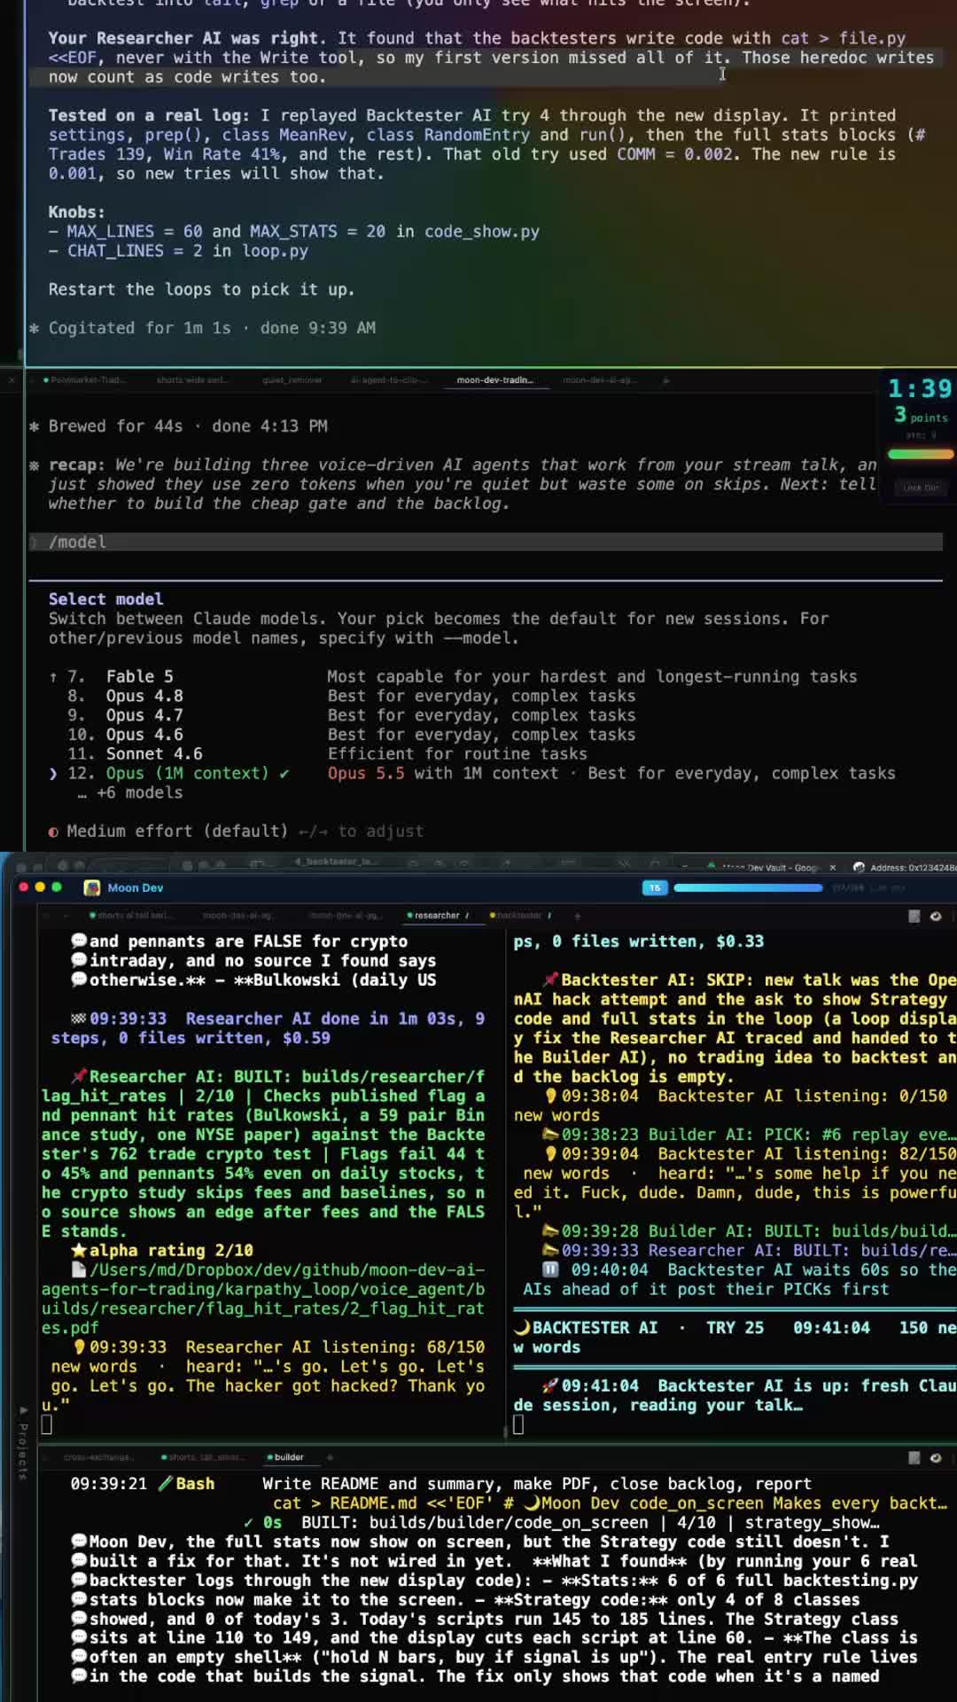The image size is (957, 1702).
Task: Add a new tab next to builder tab
Action: [330, 1456]
